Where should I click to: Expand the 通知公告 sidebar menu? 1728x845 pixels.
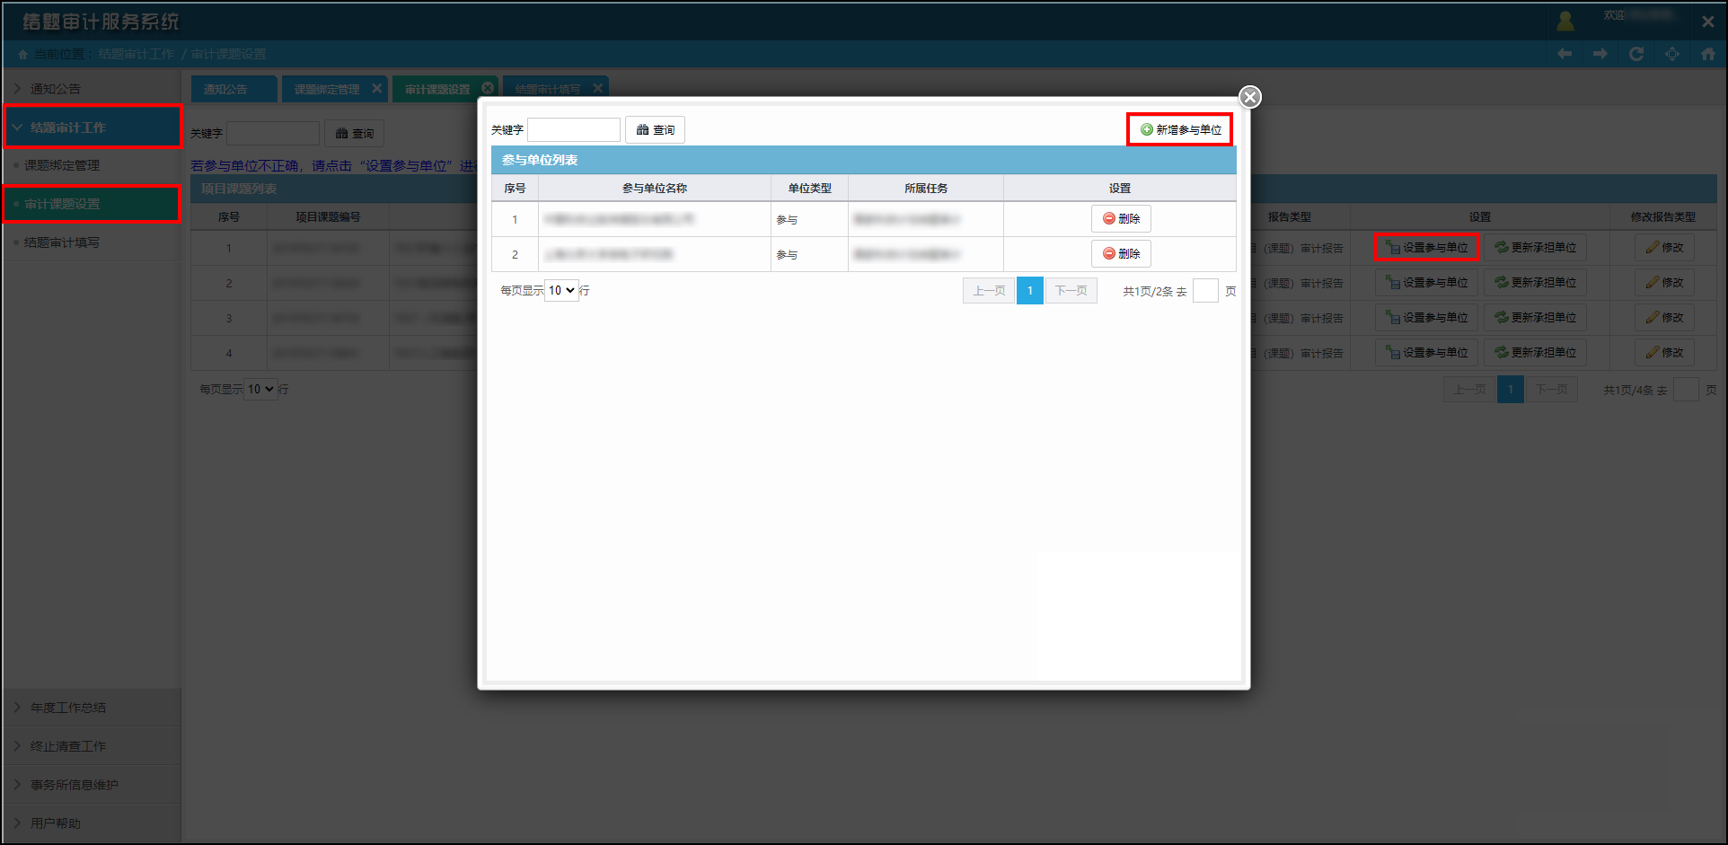[x=56, y=89]
